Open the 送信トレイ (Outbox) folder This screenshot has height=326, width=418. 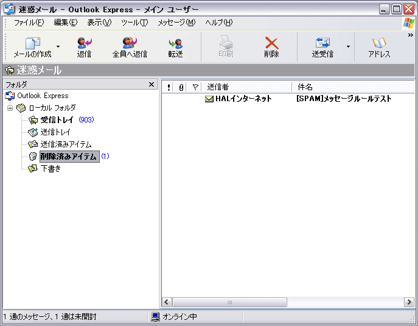(x=55, y=132)
